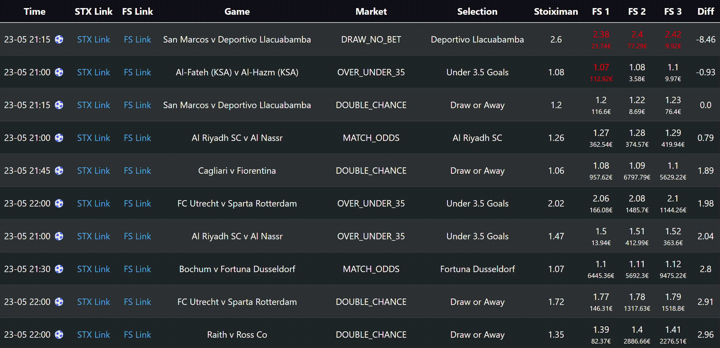
Task: Open FS Link for San Marcos DRAW_NO_BET row
Action: (137, 39)
